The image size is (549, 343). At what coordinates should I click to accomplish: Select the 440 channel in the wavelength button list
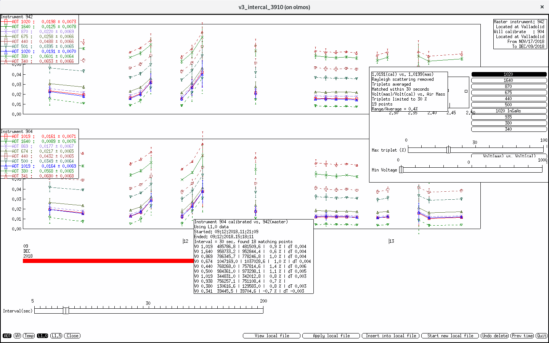(509, 99)
